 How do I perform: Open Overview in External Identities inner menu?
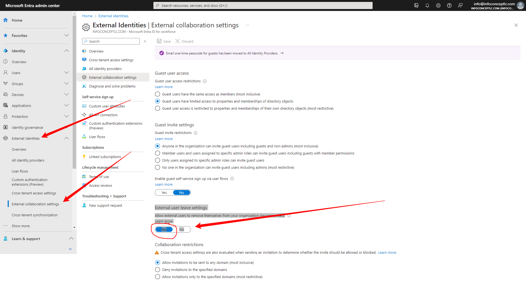(x=96, y=51)
